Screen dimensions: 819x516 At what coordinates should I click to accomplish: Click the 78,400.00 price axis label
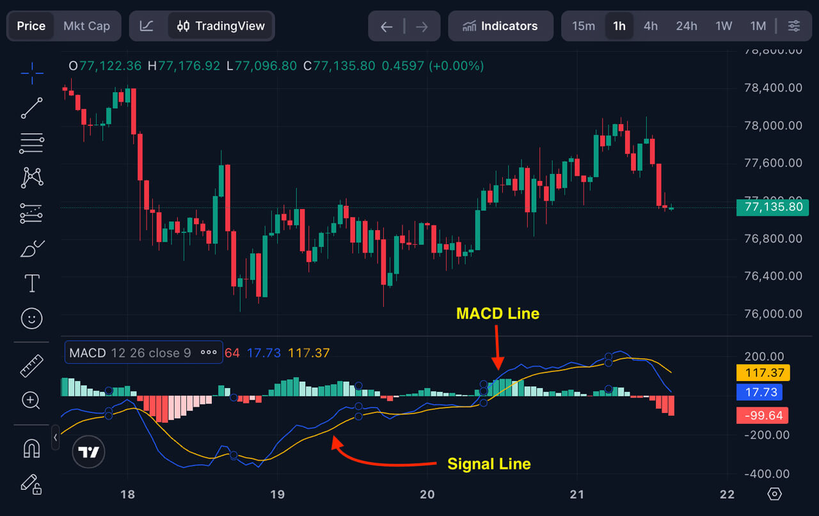773,88
